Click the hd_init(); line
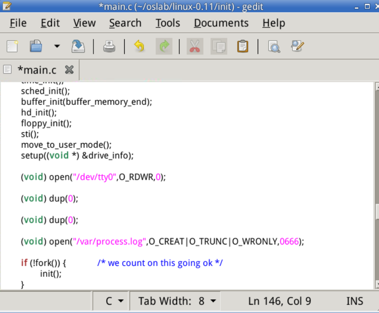 39,113
